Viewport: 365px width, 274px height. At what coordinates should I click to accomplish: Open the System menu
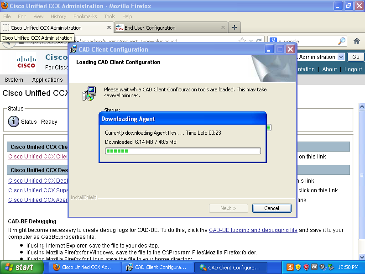tap(14, 79)
